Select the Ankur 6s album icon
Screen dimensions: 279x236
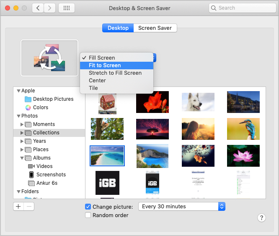point(31,183)
